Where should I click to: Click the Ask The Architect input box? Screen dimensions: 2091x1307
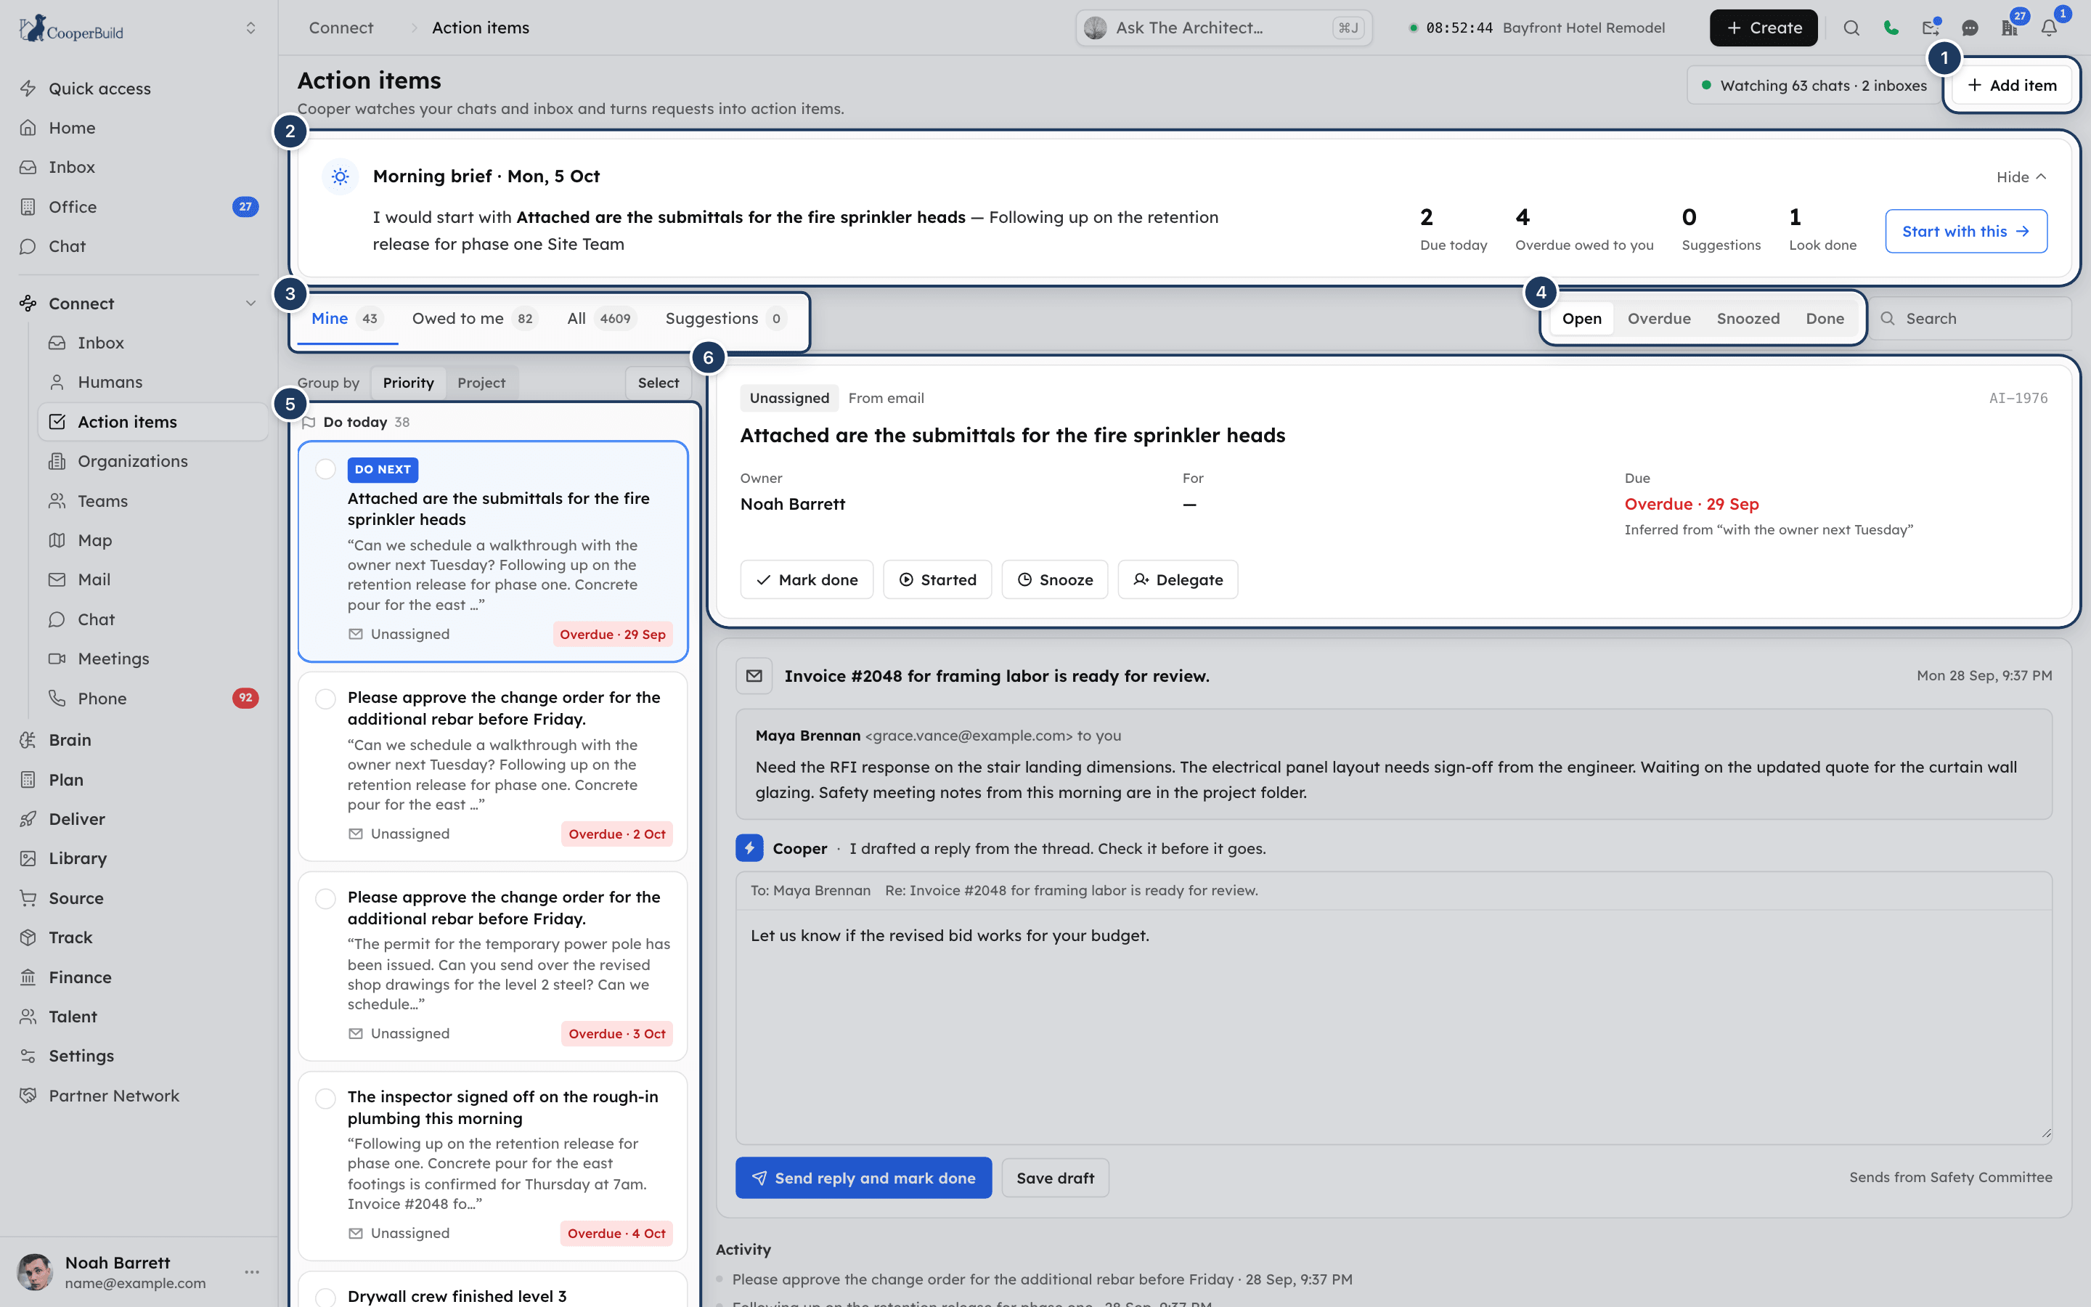click(1223, 28)
